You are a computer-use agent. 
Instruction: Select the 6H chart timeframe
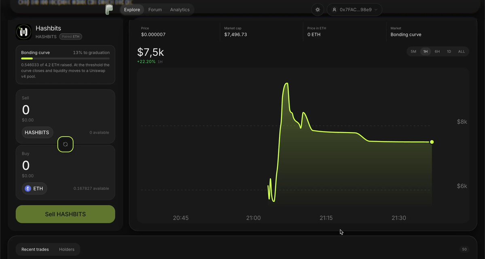pos(437,52)
